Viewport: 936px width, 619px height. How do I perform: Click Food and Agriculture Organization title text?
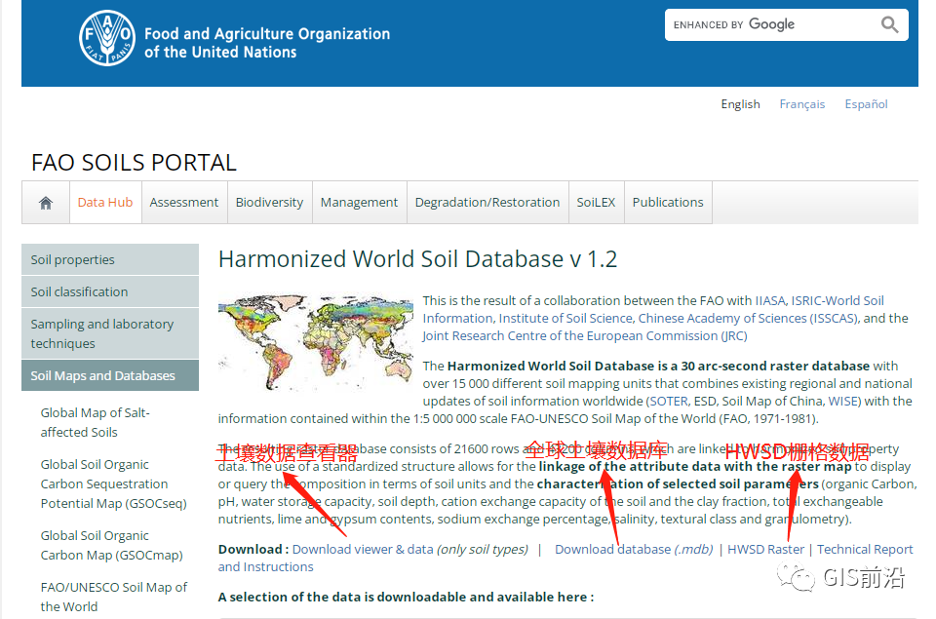267,43
